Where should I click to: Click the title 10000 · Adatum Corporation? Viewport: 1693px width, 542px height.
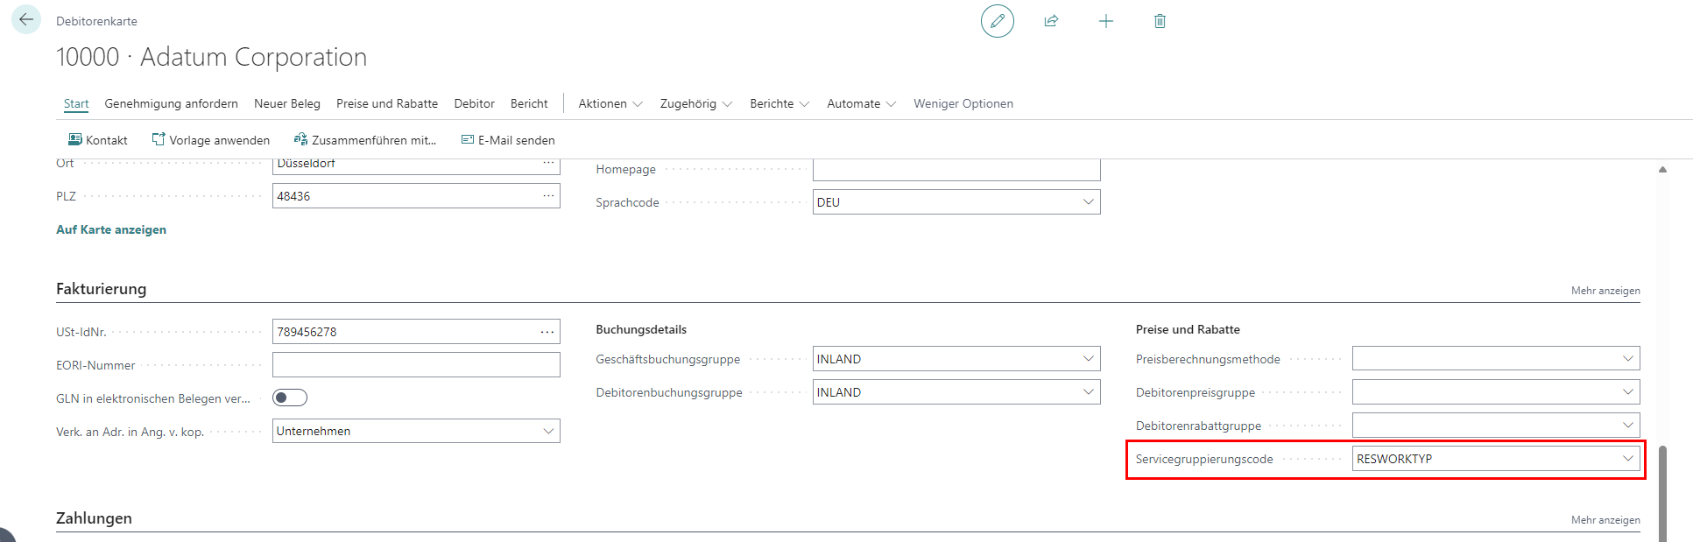211,57
